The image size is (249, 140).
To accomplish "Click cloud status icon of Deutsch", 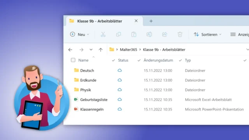I will [120, 70].
